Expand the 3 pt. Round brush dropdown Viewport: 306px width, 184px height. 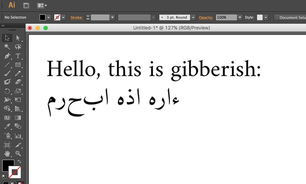pos(193,17)
